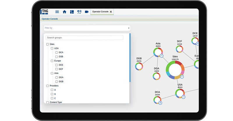The height and width of the screenshot is (121, 233).
Task: Expand the DCE node plus button
Action: click(198, 44)
